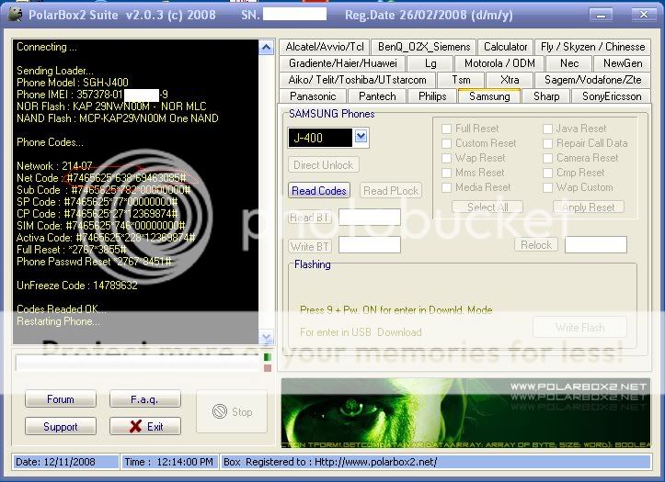665x482 pixels.
Task: Toggle the Camera Reset checkbox
Action: 547,158
